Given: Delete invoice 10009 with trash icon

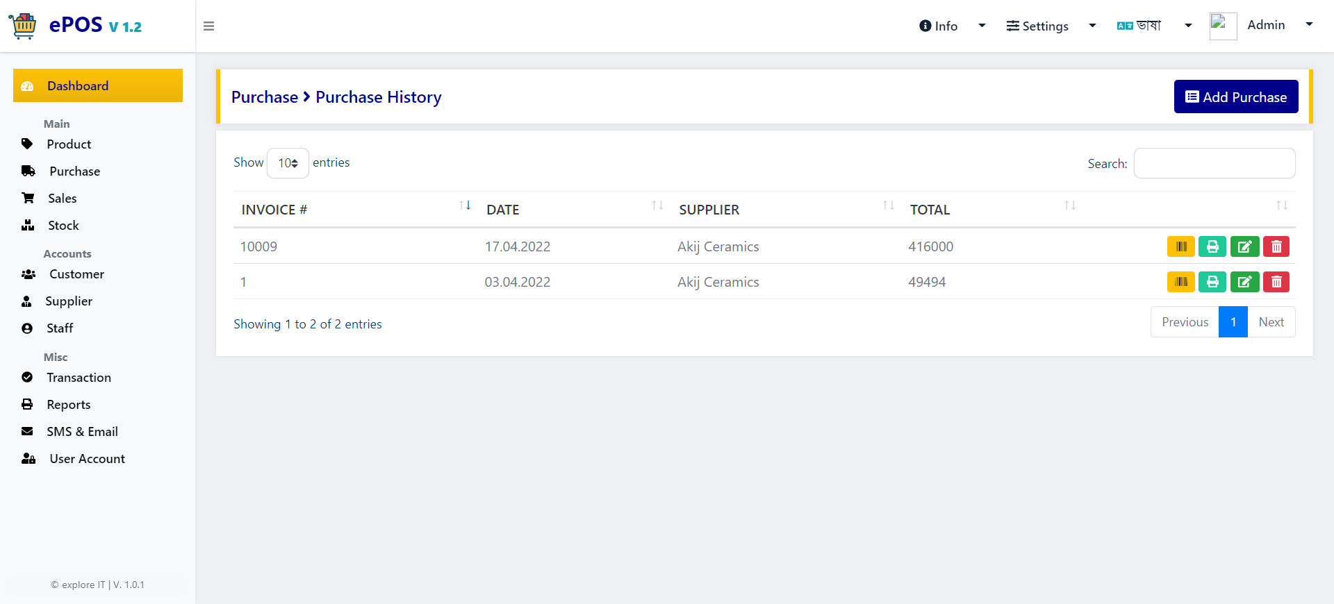Looking at the screenshot, I should click(x=1276, y=246).
